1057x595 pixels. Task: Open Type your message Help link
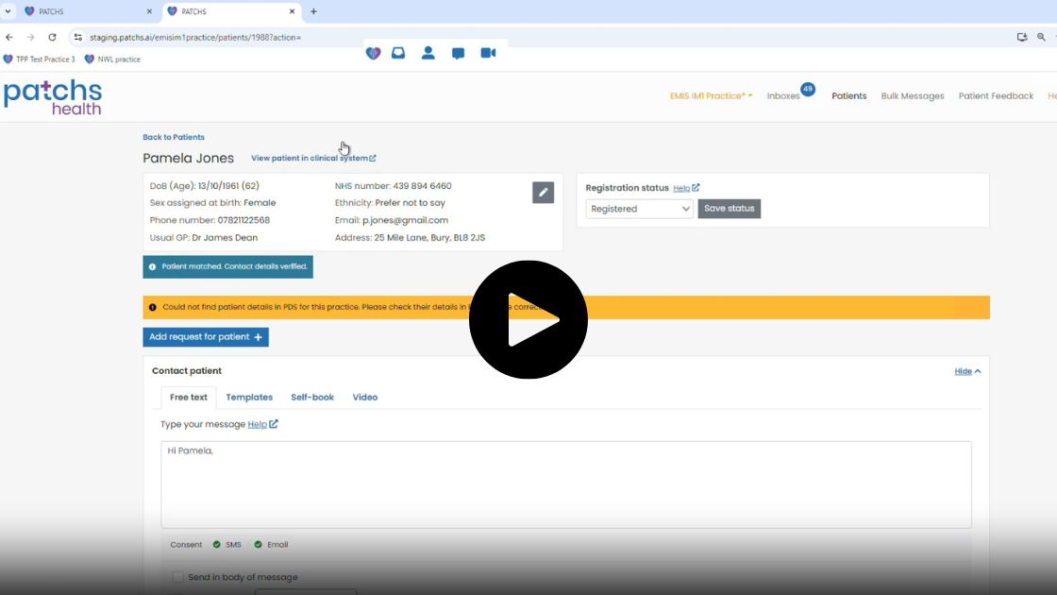tap(262, 424)
